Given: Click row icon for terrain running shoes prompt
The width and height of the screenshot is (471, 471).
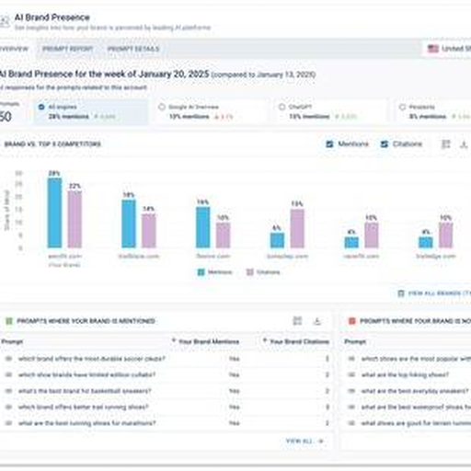Looking at the screenshot, I should coord(351,423).
